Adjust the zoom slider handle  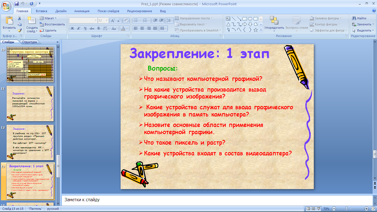click(347, 209)
